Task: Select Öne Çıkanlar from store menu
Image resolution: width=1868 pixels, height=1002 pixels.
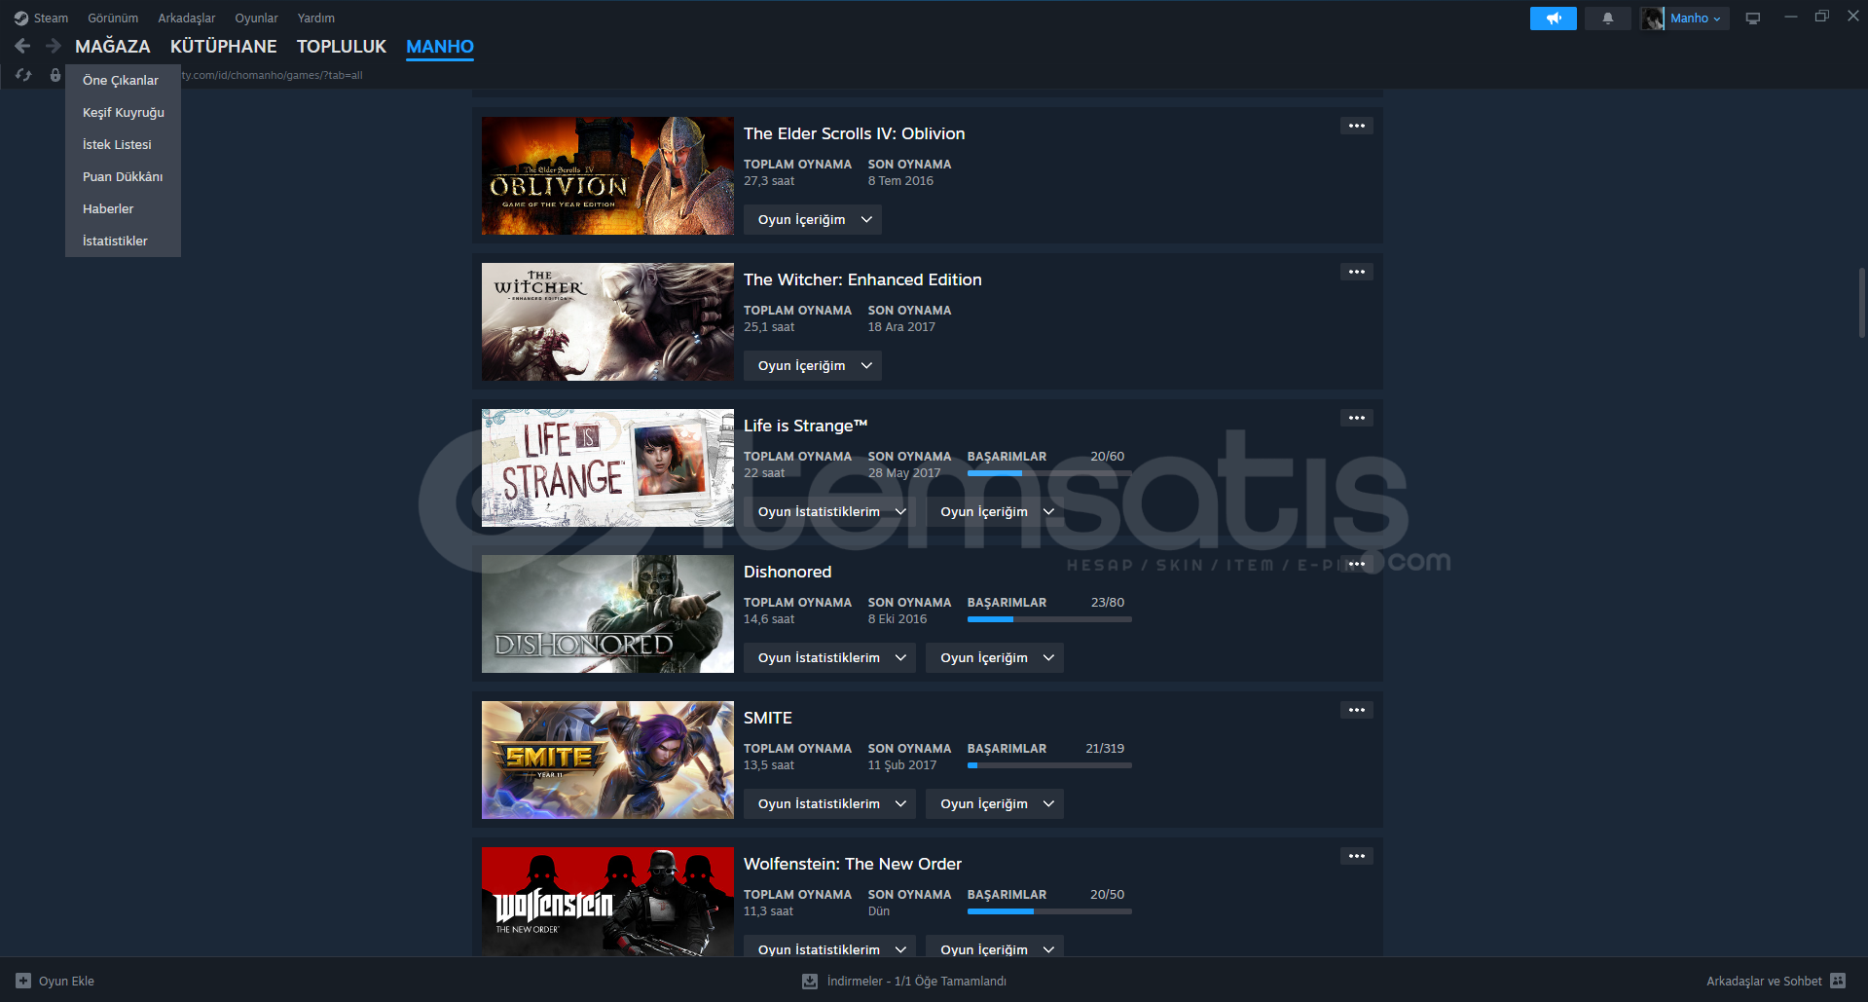Action: pos(123,80)
